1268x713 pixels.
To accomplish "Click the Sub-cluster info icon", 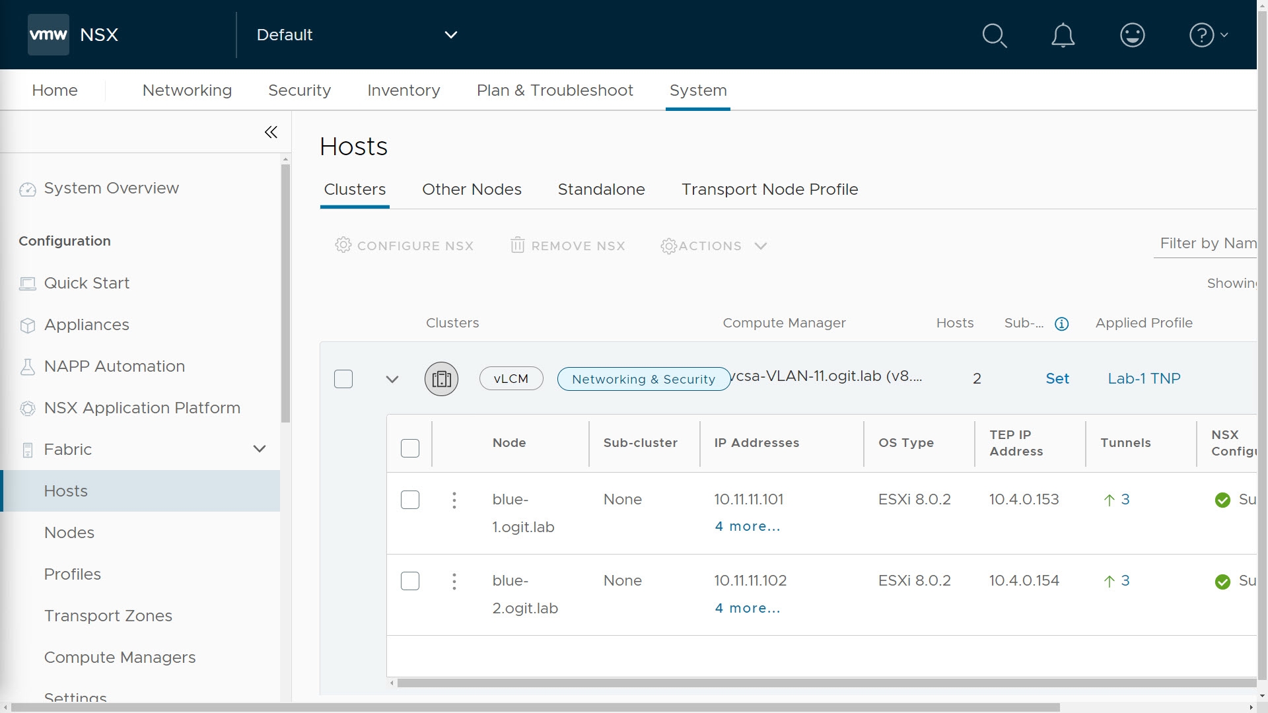I will click(1061, 323).
